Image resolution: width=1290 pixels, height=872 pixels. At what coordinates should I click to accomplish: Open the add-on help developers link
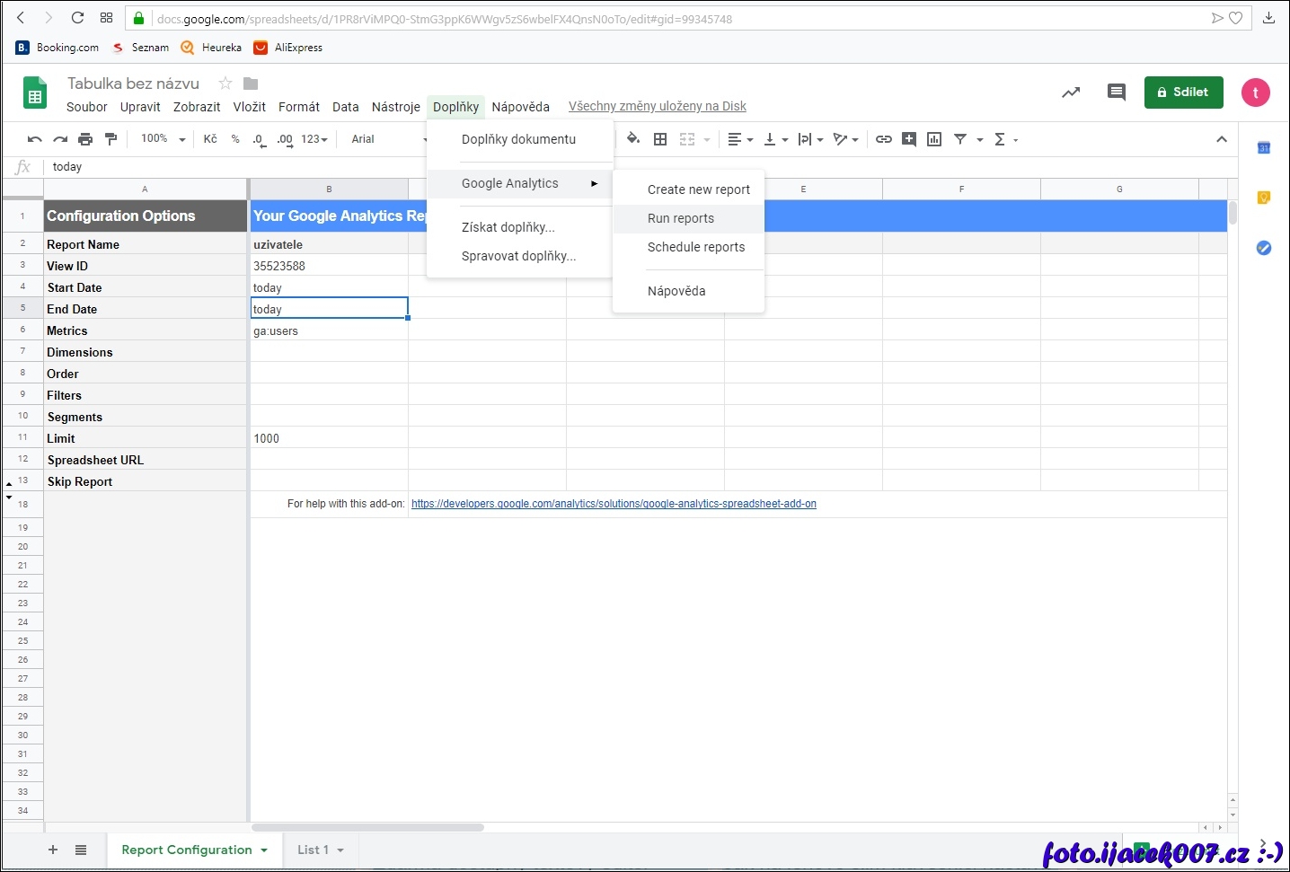point(614,504)
